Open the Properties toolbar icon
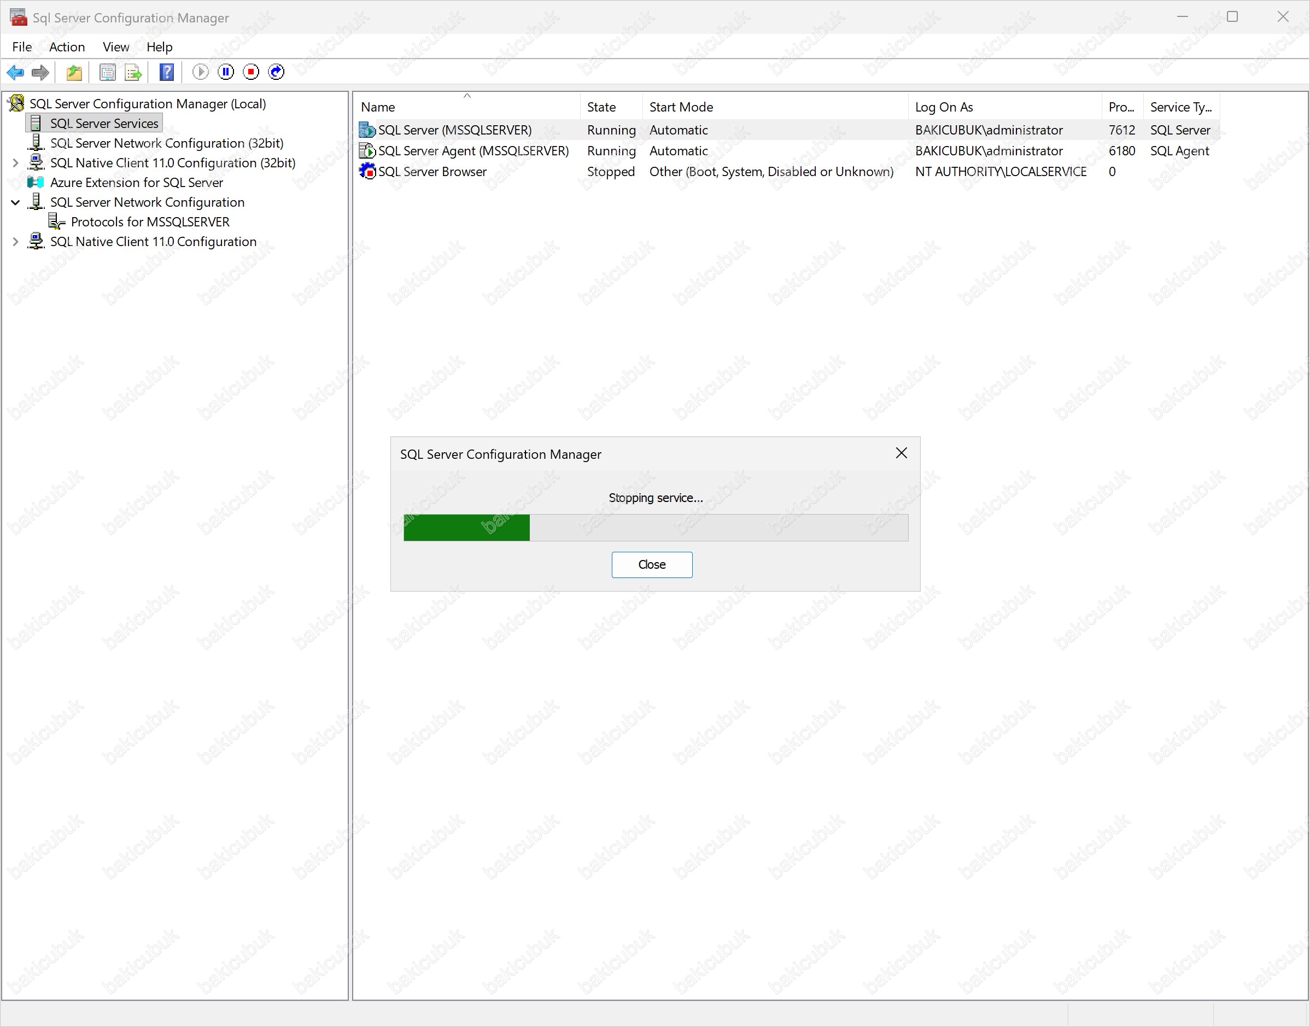The height and width of the screenshot is (1027, 1310). click(x=107, y=72)
